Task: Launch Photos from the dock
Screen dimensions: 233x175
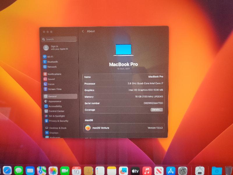Action: pos(53,171)
